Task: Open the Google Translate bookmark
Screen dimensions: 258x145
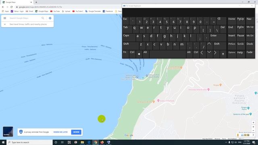Action: (x=93, y=11)
